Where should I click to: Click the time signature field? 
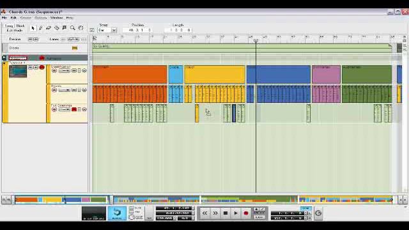[185, 218]
